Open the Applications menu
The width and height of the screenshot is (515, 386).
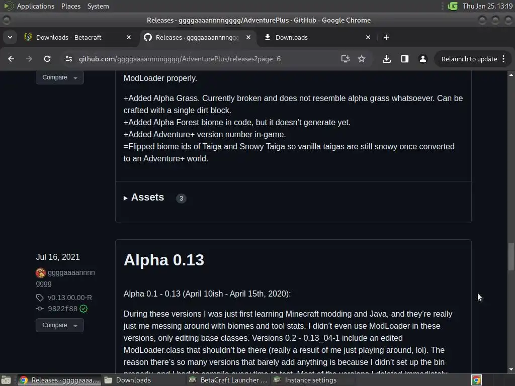[36, 6]
